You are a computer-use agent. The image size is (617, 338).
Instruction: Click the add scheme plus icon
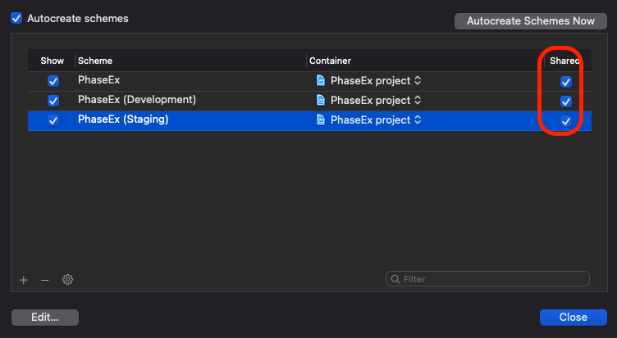tap(24, 280)
